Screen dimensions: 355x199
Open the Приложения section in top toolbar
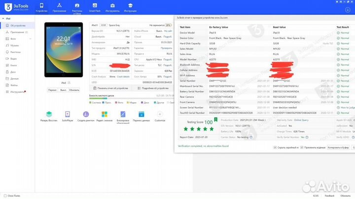tap(59, 7)
